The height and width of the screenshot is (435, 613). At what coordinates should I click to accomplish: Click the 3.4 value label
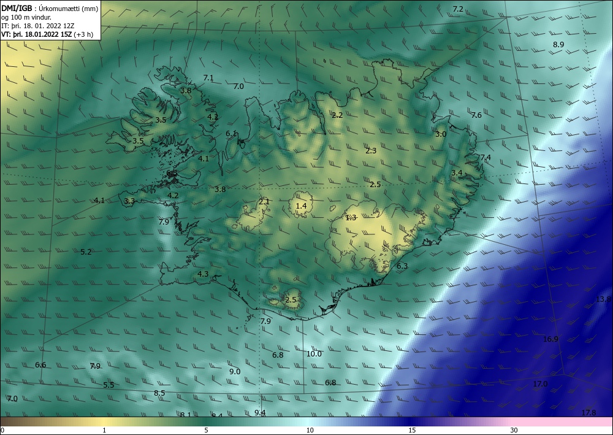pyautogui.click(x=457, y=172)
